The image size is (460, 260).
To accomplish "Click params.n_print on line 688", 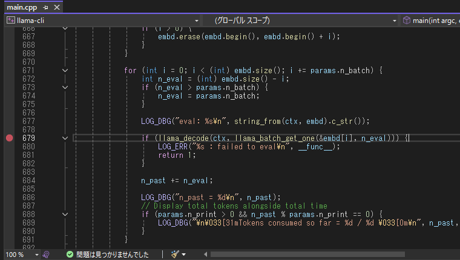I will 187,214.
